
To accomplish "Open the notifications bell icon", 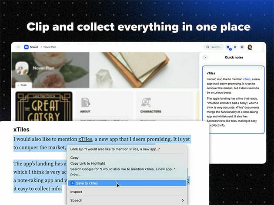I will (x=235, y=47).
